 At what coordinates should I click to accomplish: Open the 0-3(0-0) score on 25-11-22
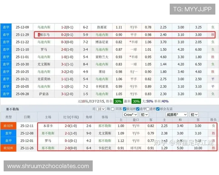[67, 42]
